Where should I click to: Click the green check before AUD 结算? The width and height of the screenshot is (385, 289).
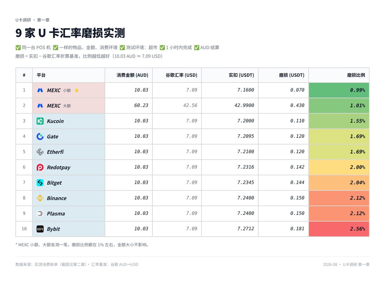point(196,48)
